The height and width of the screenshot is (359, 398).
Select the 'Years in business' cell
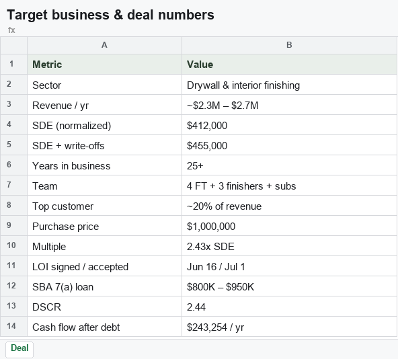point(105,165)
